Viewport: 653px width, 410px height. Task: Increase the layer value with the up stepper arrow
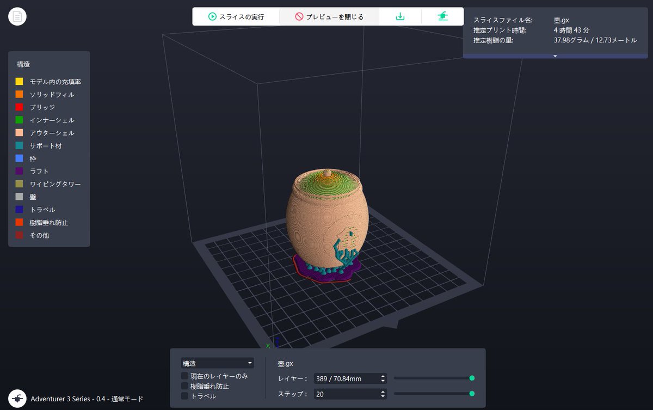[383, 375]
